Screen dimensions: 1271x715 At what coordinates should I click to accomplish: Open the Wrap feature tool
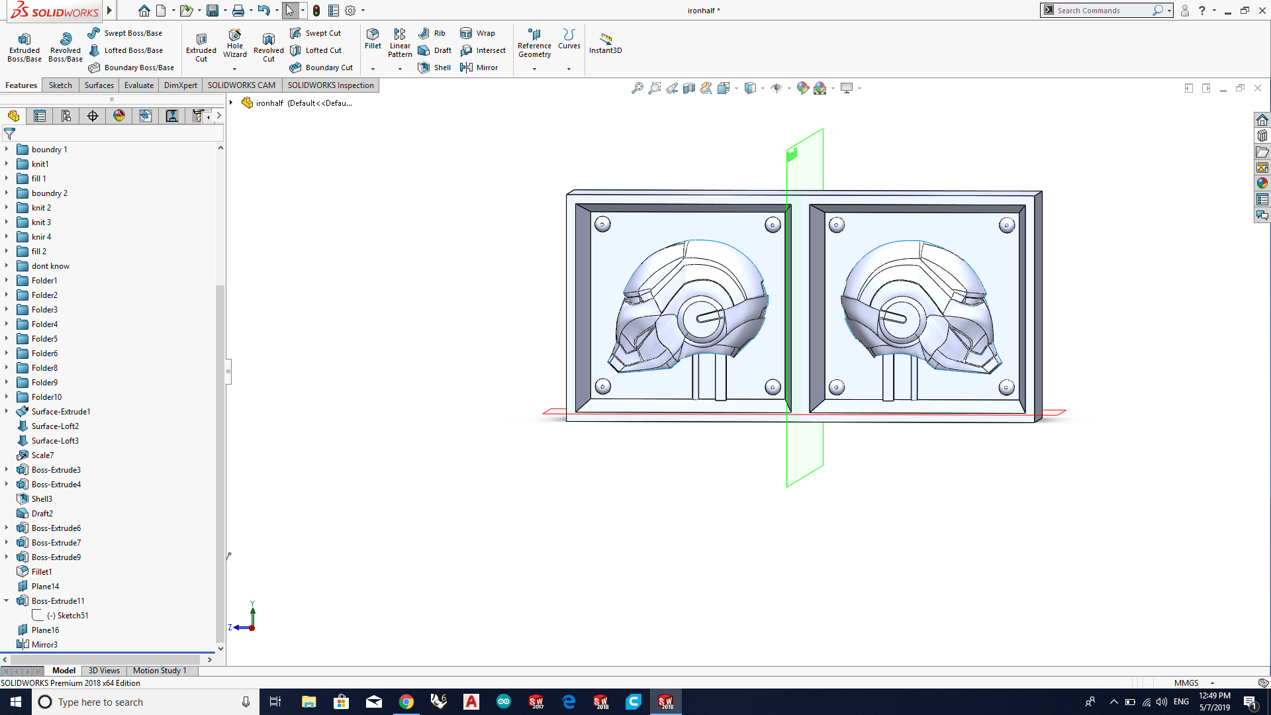pyautogui.click(x=478, y=33)
